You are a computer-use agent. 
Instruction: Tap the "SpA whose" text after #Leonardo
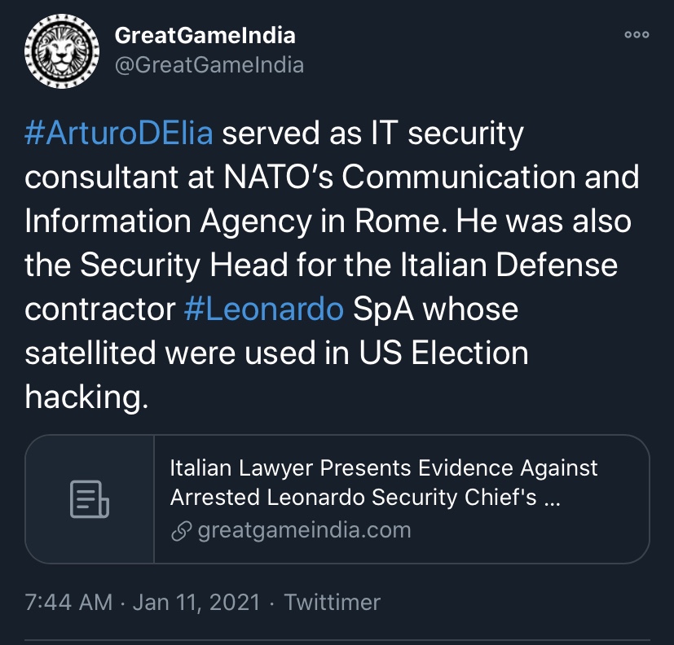[435, 309]
